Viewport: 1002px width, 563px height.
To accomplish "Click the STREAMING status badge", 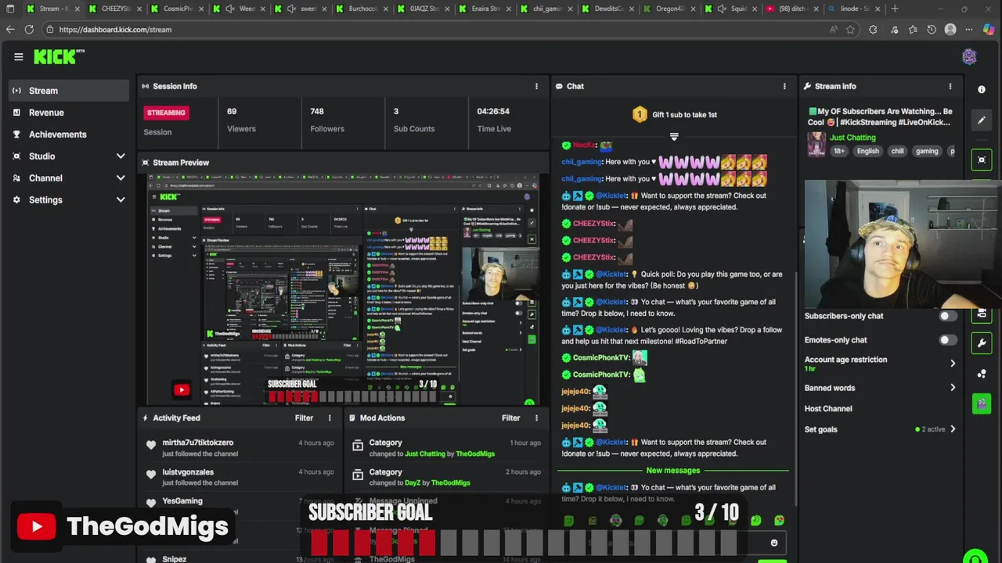I will click(166, 113).
